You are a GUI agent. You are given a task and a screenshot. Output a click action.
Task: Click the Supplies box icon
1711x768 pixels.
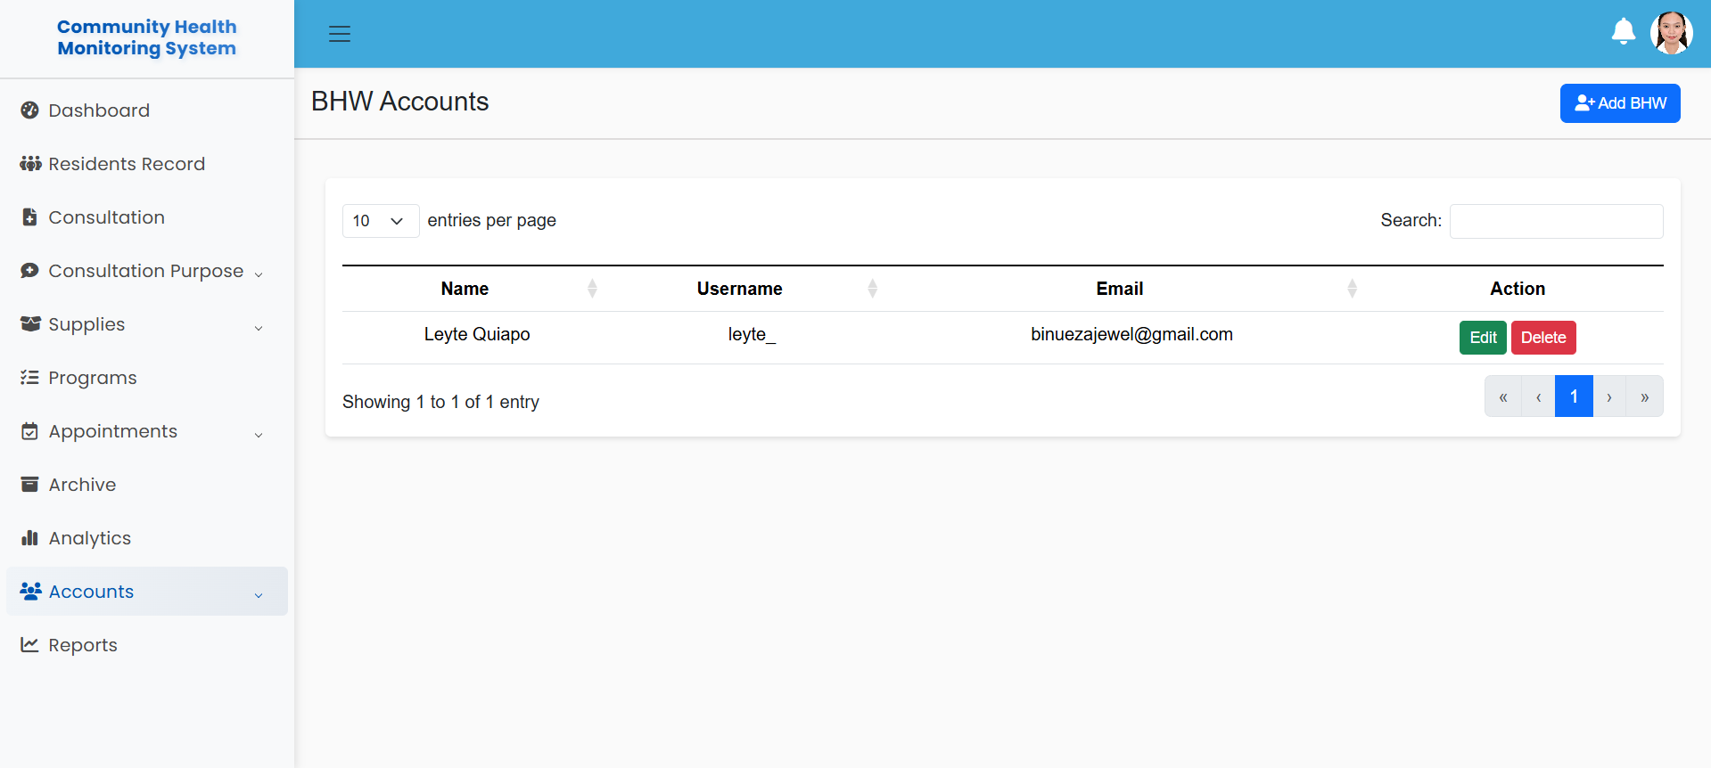pyautogui.click(x=30, y=323)
